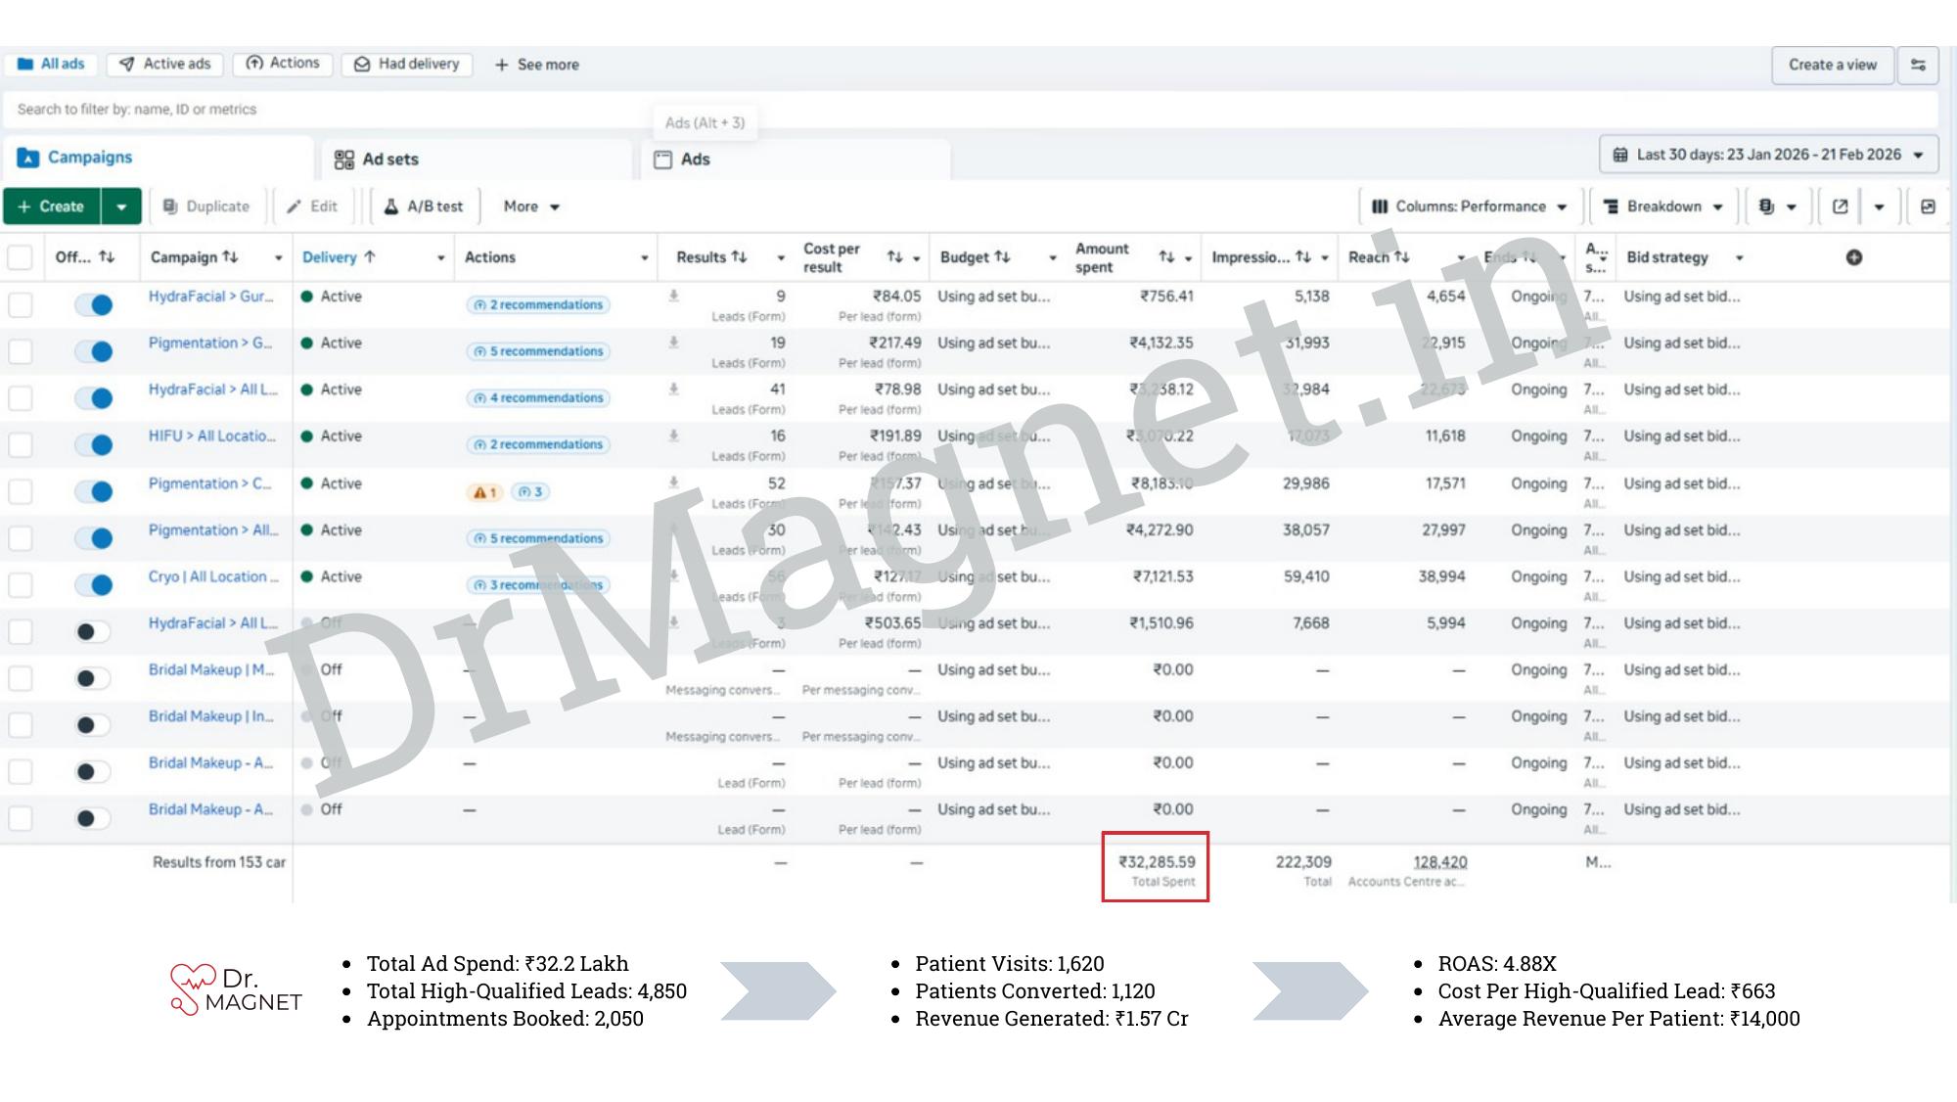The width and height of the screenshot is (1957, 1102).
Task: Select the All ads filter
Action: [51, 65]
